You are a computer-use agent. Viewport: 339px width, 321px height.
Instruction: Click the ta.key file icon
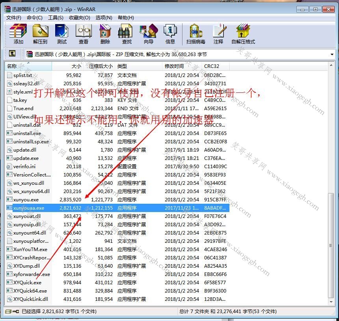(x=9, y=100)
